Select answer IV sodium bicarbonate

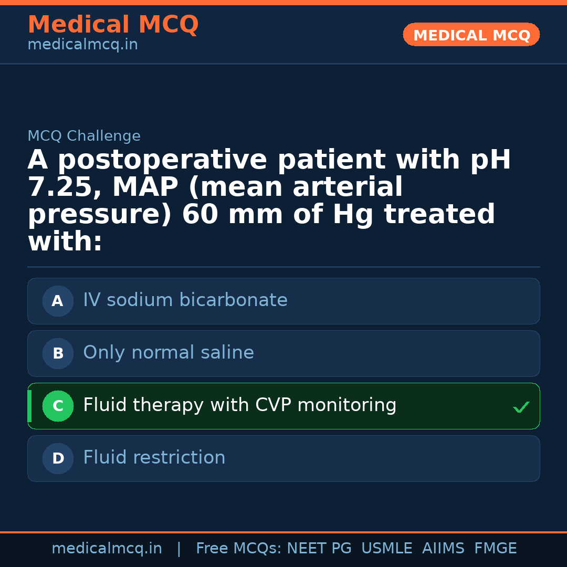pyautogui.click(x=185, y=300)
